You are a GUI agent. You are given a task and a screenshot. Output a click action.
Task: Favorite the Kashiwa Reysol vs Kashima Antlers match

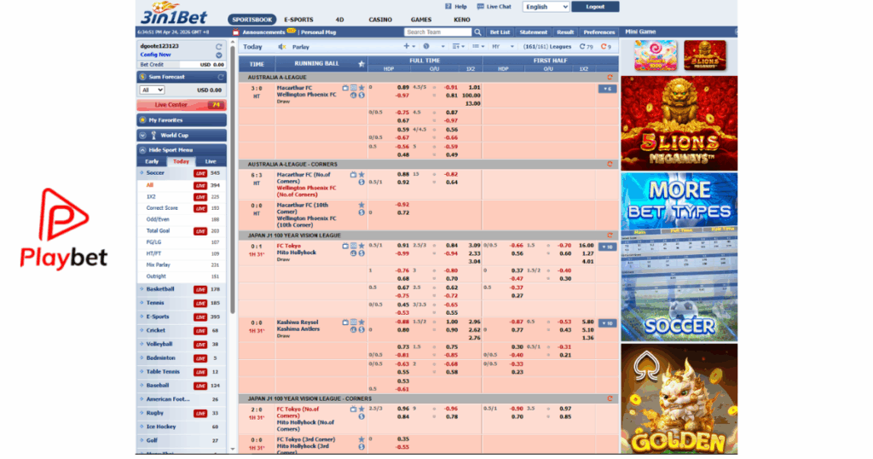361,322
